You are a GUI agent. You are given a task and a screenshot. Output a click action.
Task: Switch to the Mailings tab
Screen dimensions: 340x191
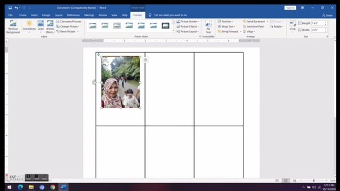click(x=89, y=15)
